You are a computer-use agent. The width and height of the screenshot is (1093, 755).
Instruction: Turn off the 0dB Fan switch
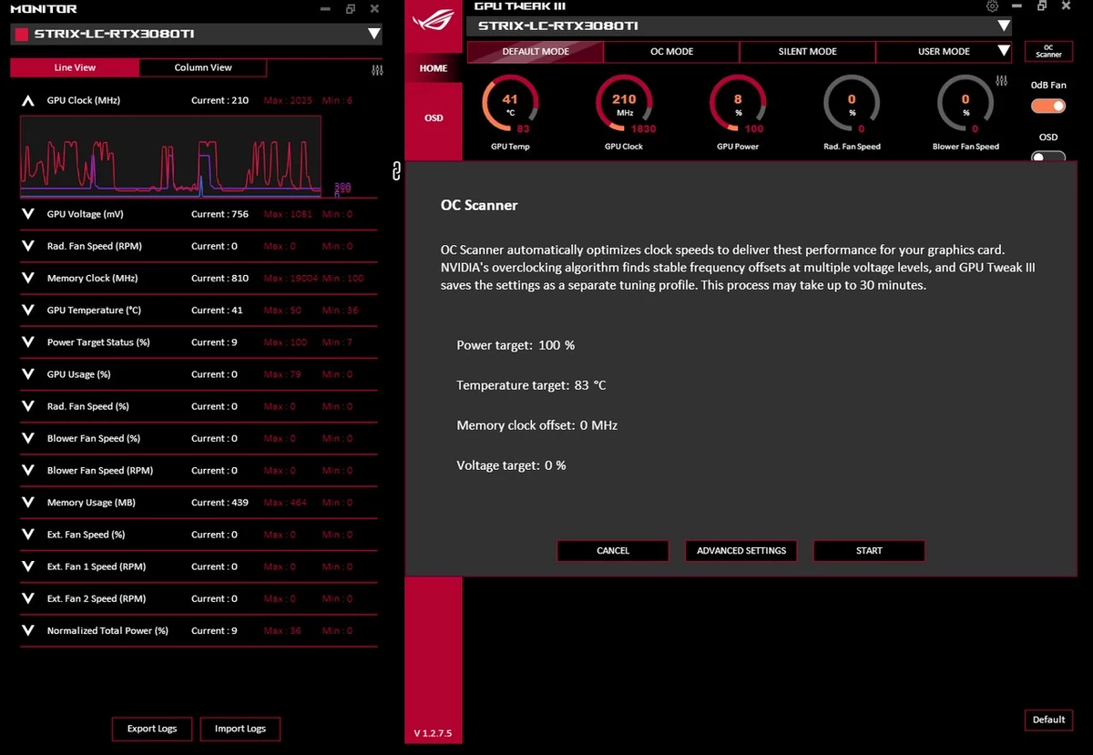pyautogui.click(x=1048, y=106)
